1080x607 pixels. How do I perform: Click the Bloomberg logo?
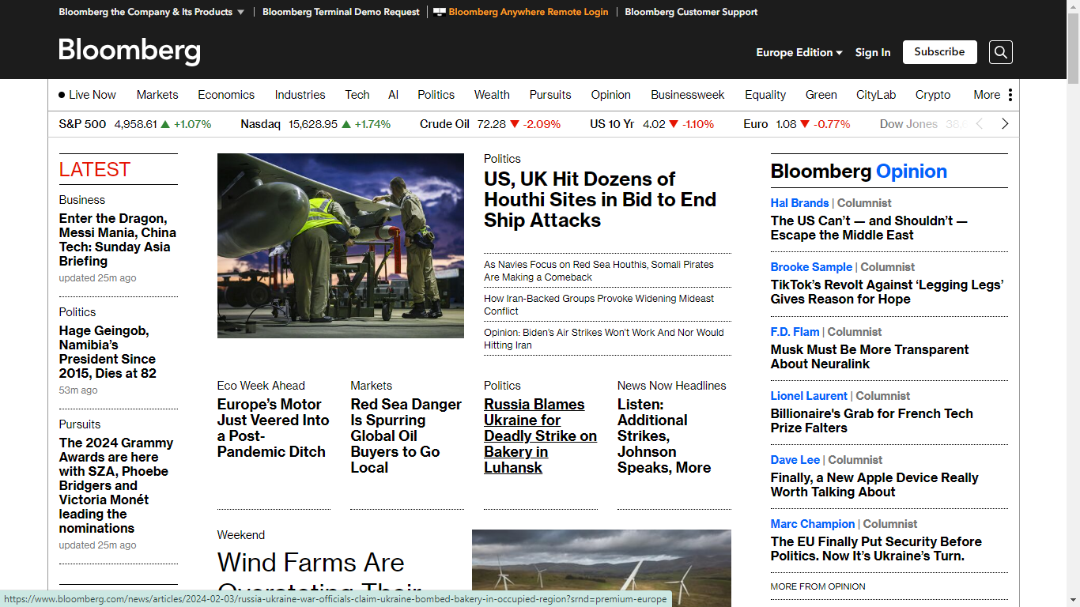pyautogui.click(x=130, y=51)
